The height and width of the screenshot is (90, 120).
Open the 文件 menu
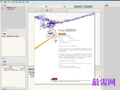2,2
